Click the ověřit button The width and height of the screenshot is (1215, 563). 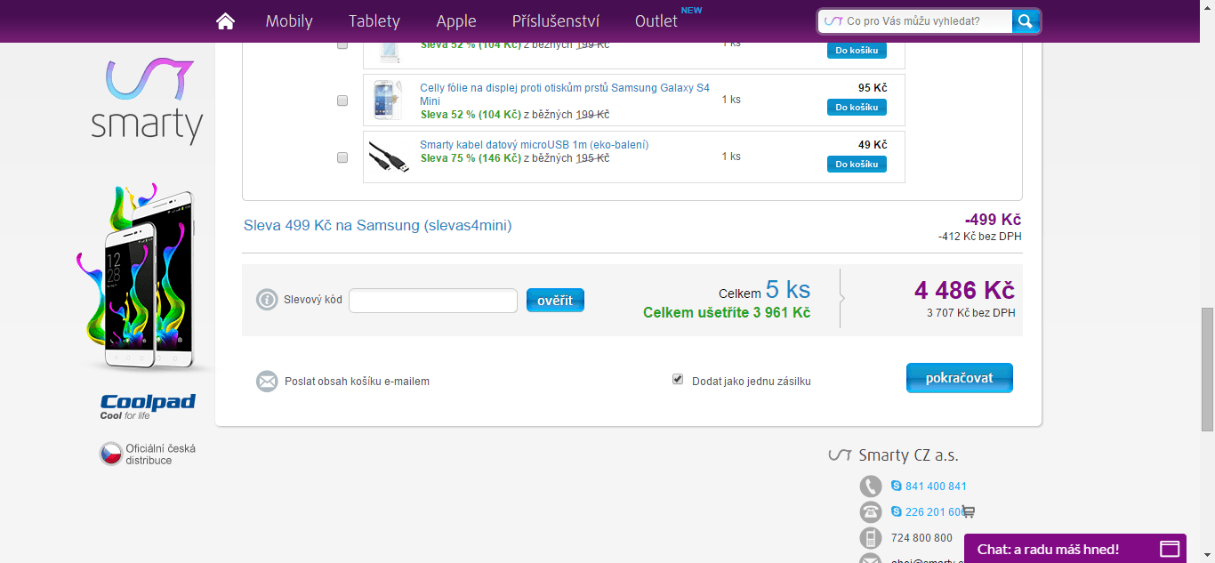tap(555, 301)
